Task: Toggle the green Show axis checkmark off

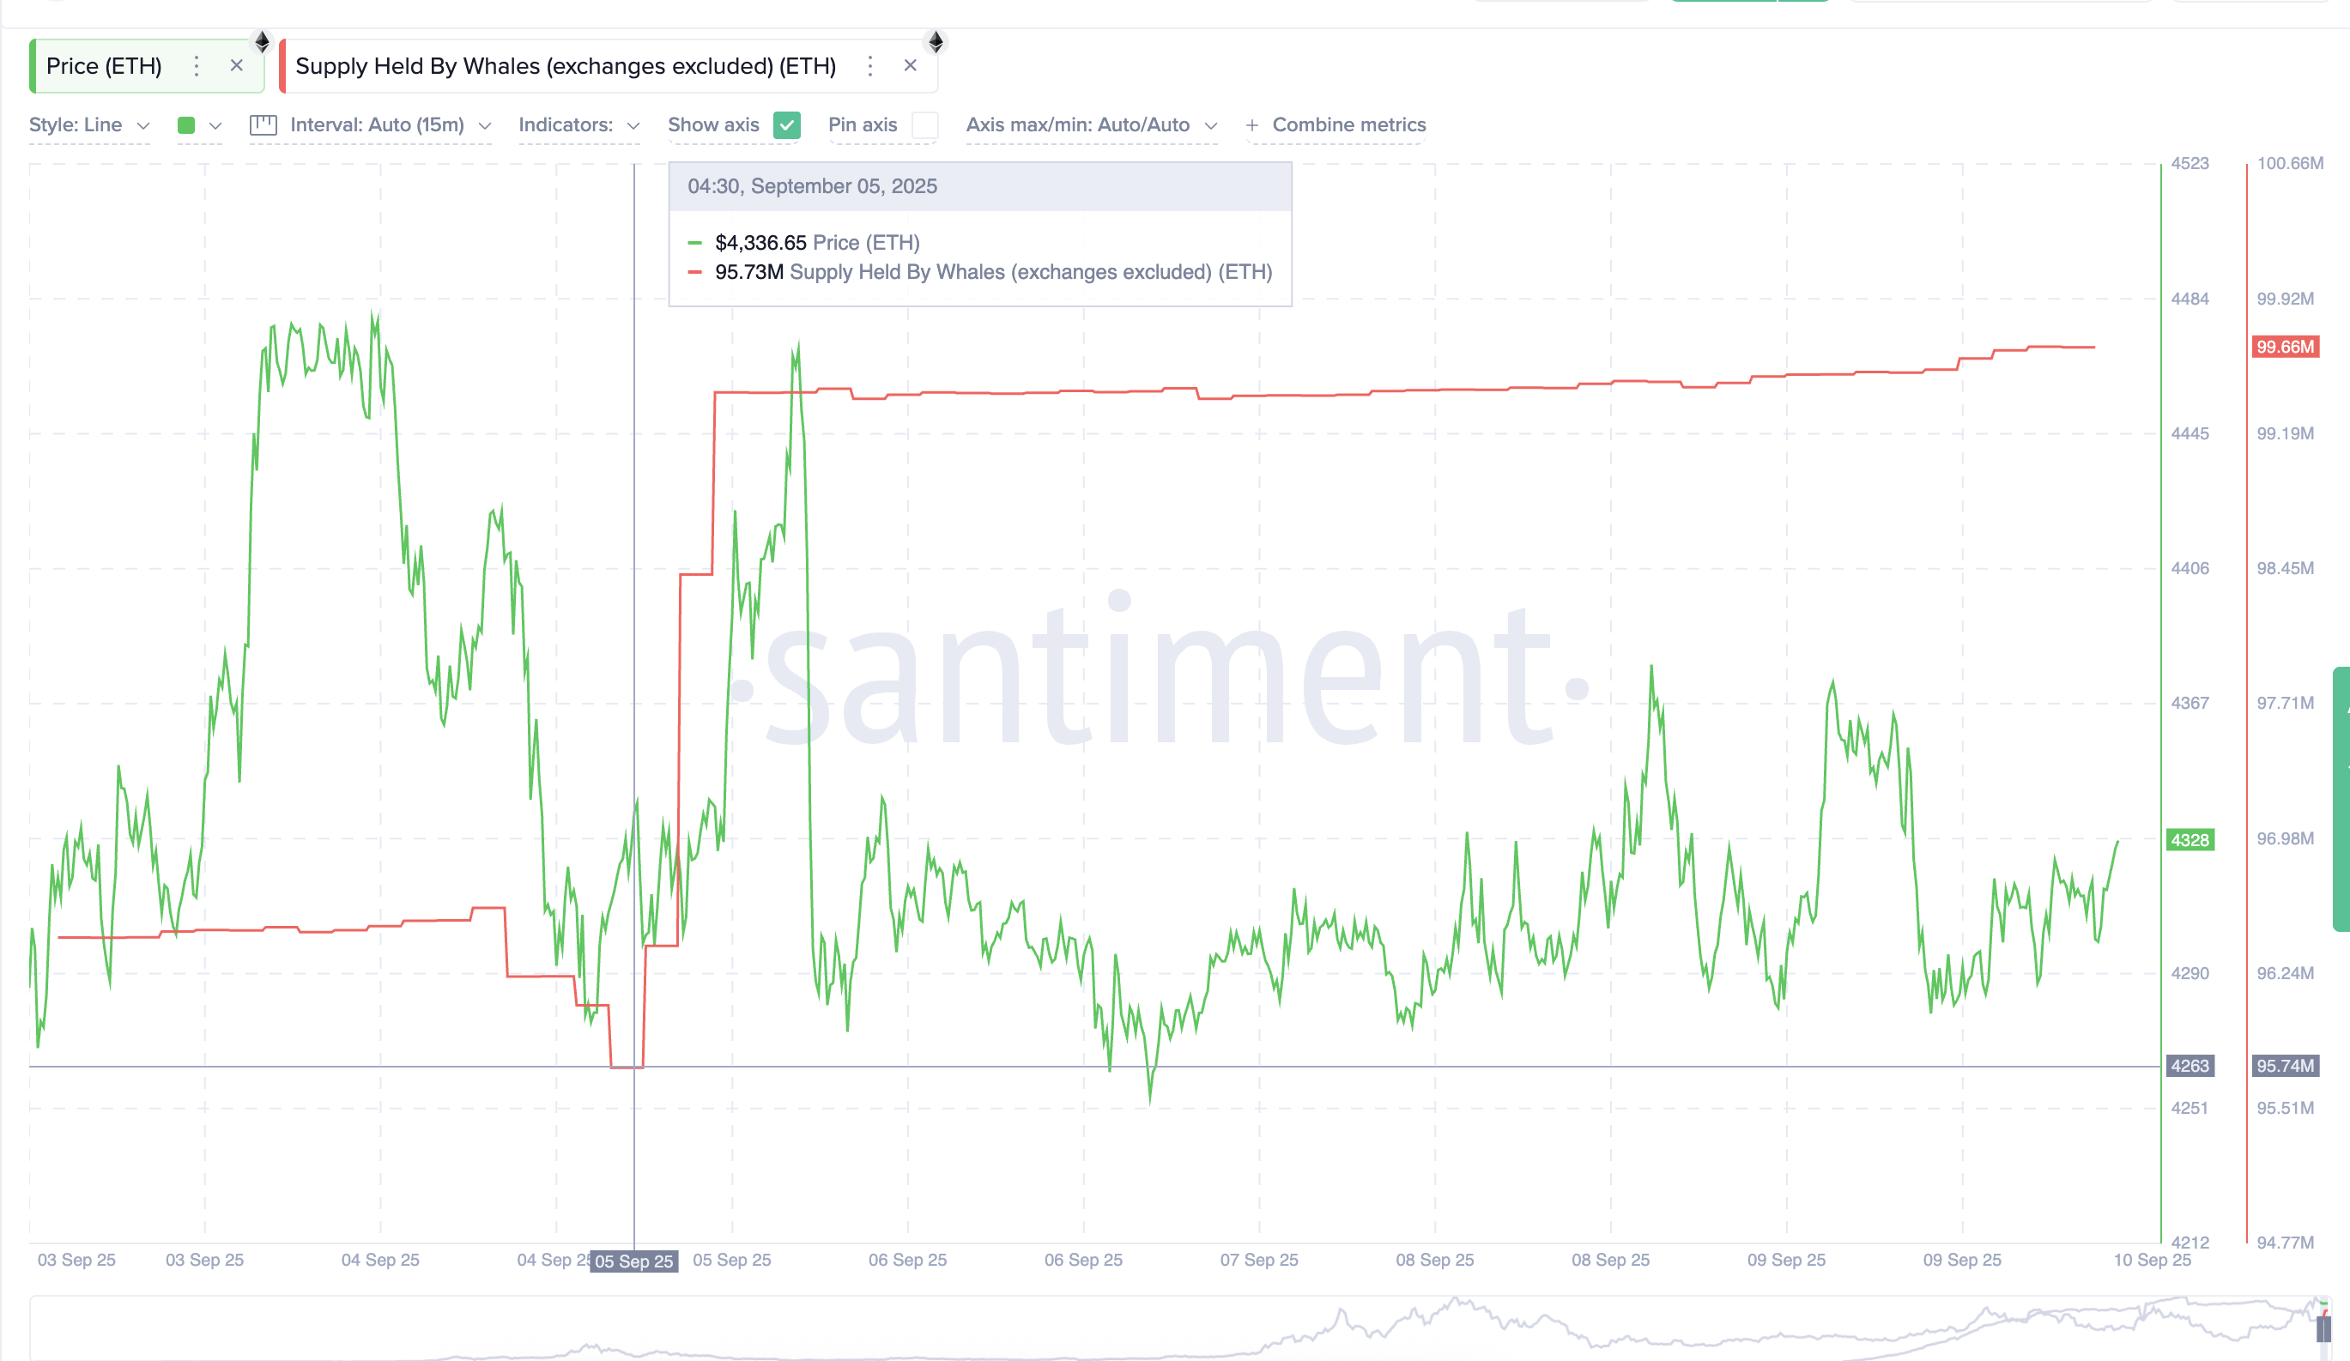Action: click(786, 125)
